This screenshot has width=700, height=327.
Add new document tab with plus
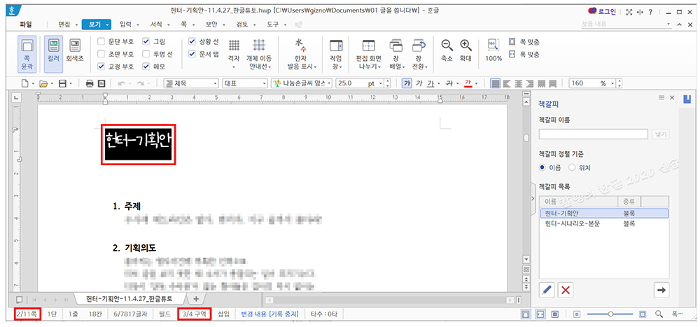(195, 298)
